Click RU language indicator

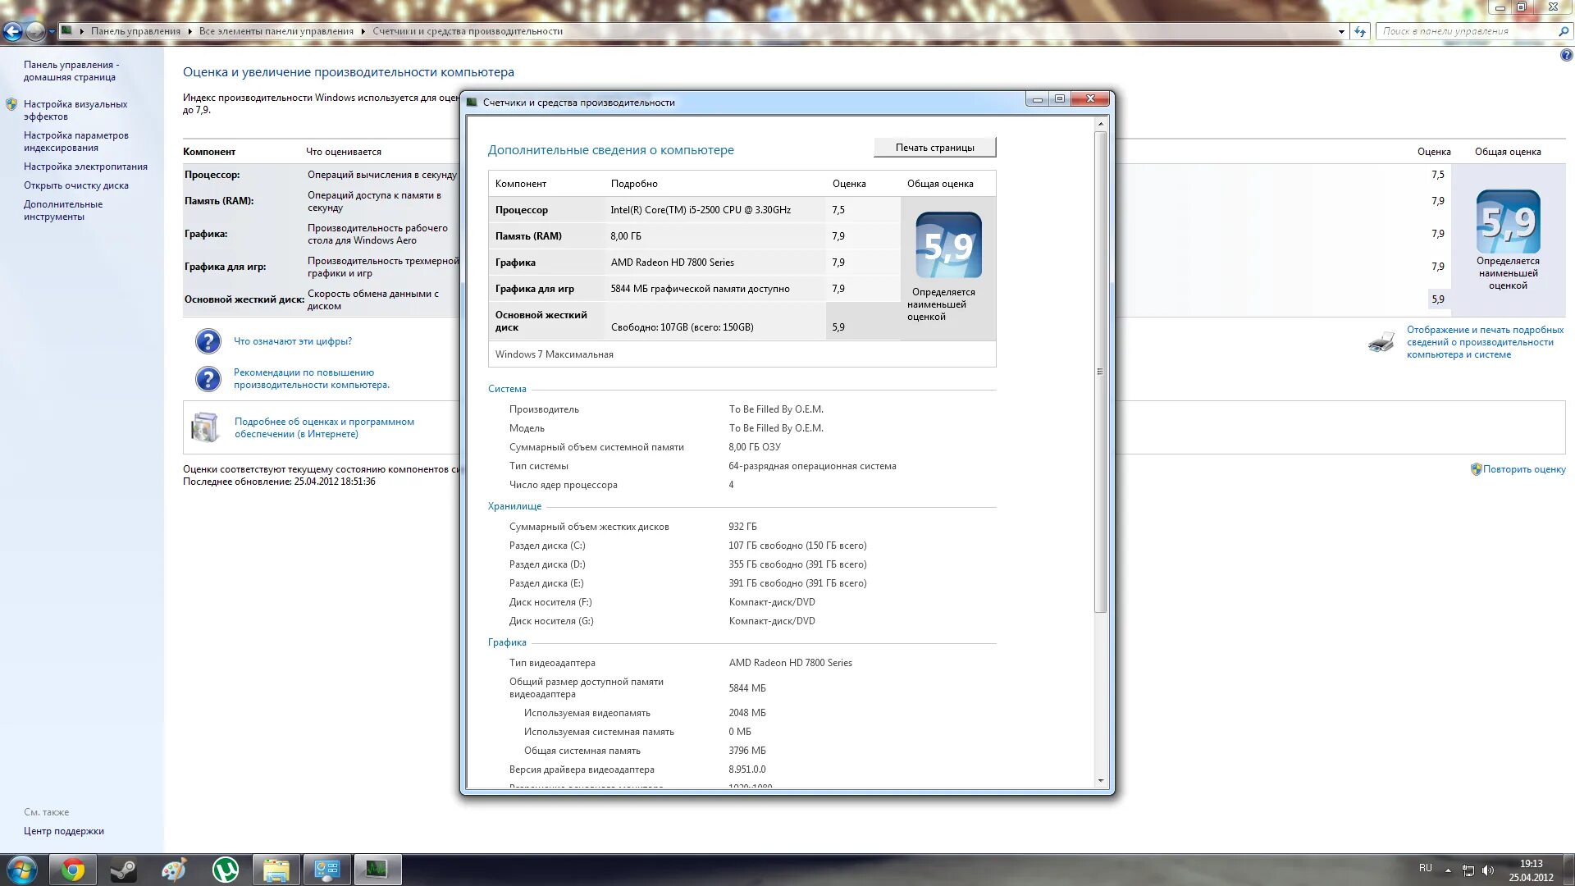pyautogui.click(x=1426, y=868)
